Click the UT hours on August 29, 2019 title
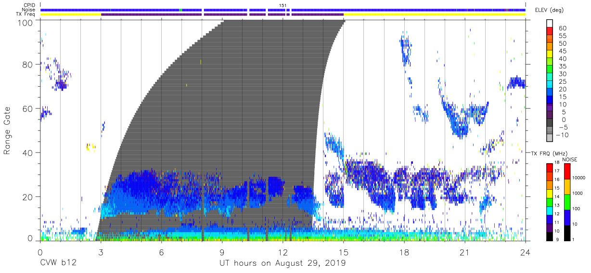Image resolution: width=591 pixels, height=273 pixels. click(283, 263)
